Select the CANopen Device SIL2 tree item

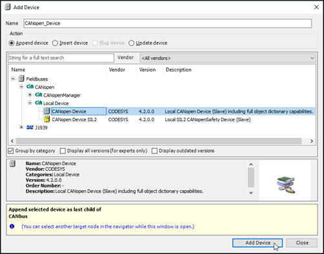click(74, 119)
